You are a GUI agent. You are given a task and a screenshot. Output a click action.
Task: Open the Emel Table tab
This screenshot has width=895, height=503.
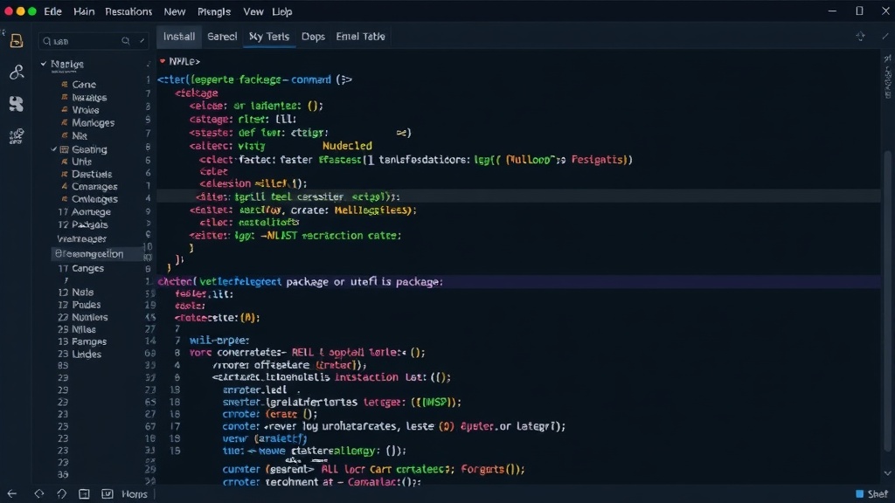coord(361,37)
